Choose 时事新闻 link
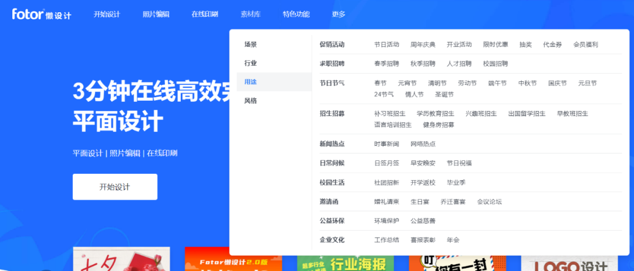 coord(386,143)
